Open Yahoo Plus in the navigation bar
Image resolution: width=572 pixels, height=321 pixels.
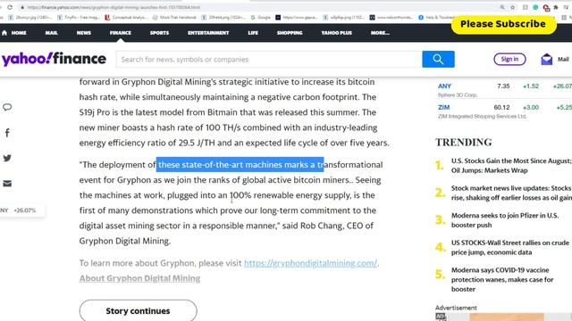pos(336,33)
